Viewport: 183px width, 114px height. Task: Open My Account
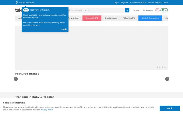coord(148,10)
